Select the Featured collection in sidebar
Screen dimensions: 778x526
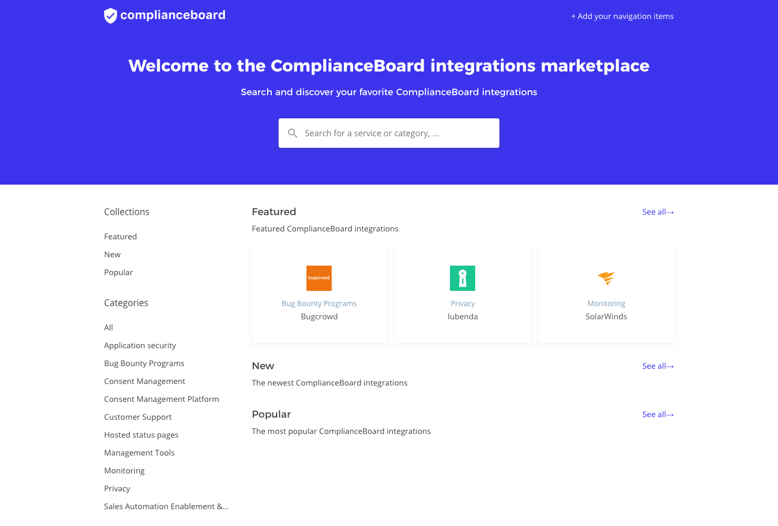click(120, 237)
